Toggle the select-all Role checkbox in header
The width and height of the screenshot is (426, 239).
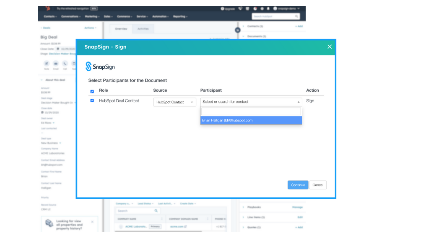[x=92, y=91]
